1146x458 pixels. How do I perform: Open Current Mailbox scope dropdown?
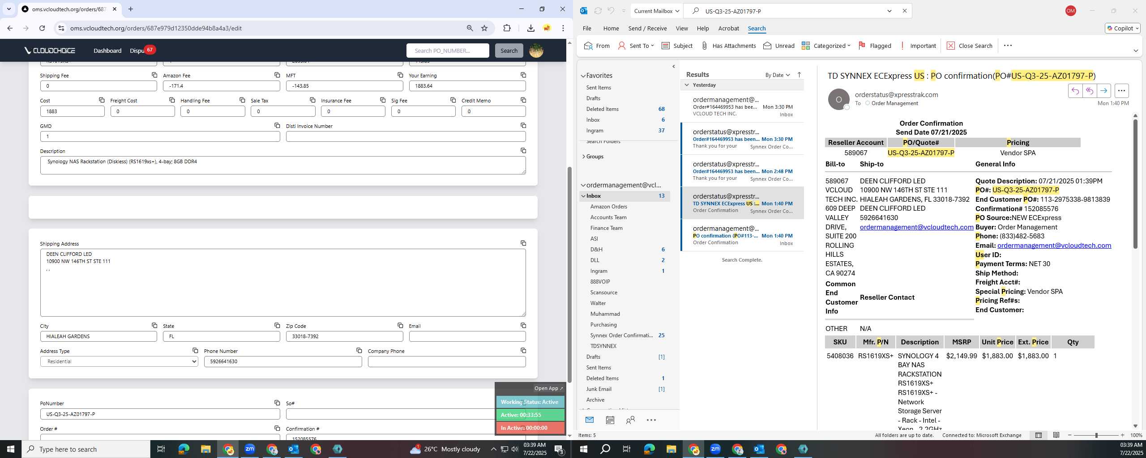pyautogui.click(x=656, y=11)
